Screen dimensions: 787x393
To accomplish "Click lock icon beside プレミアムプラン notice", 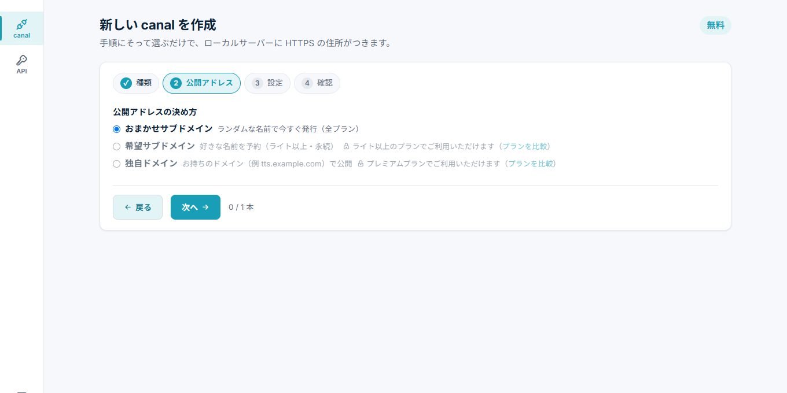I will tap(361, 164).
